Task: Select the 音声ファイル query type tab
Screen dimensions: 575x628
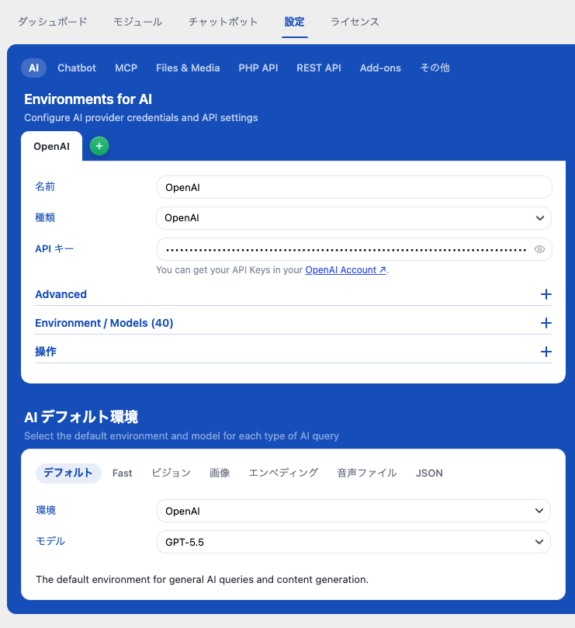Action: pyautogui.click(x=367, y=474)
